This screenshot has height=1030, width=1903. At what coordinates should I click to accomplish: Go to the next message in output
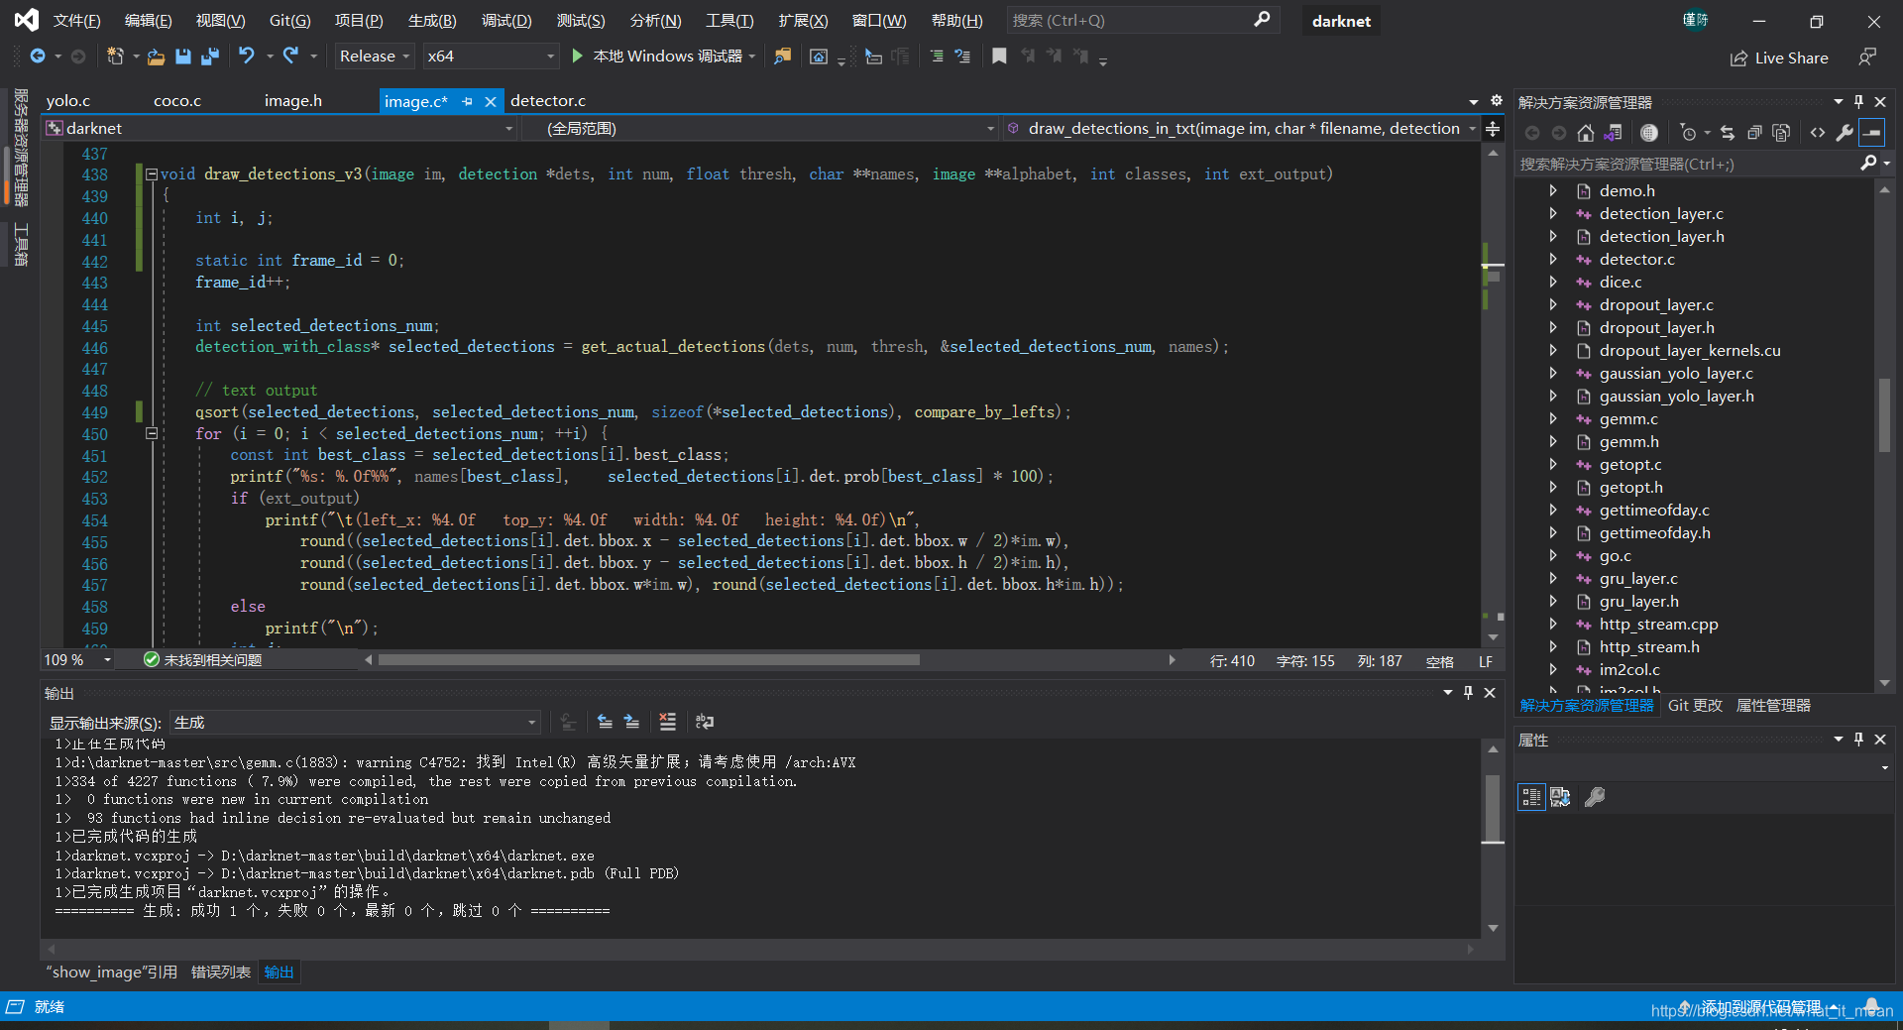(x=631, y=722)
